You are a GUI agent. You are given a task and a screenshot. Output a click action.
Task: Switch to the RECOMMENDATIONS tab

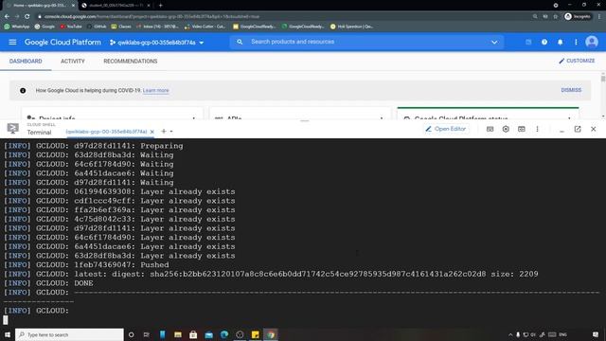(131, 61)
